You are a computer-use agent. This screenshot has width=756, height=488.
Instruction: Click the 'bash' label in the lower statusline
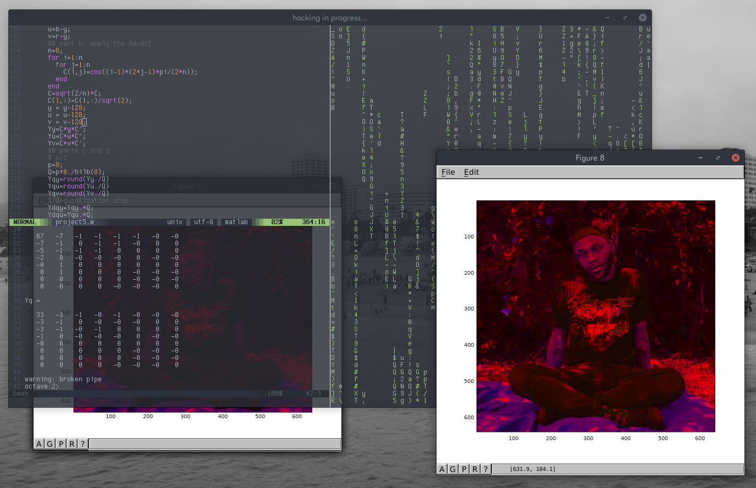21,393
